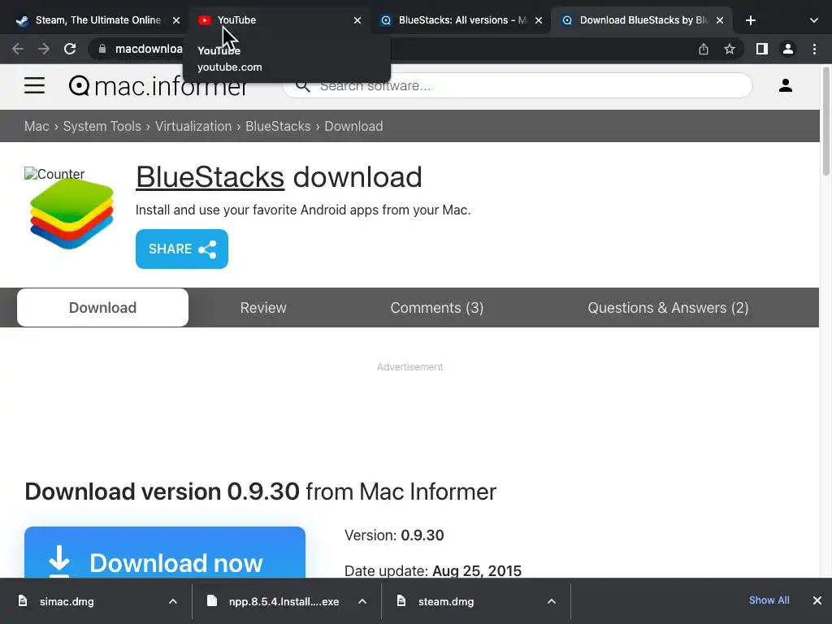Toggle the browser side panel
The image size is (832, 624).
[x=761, y=49]
